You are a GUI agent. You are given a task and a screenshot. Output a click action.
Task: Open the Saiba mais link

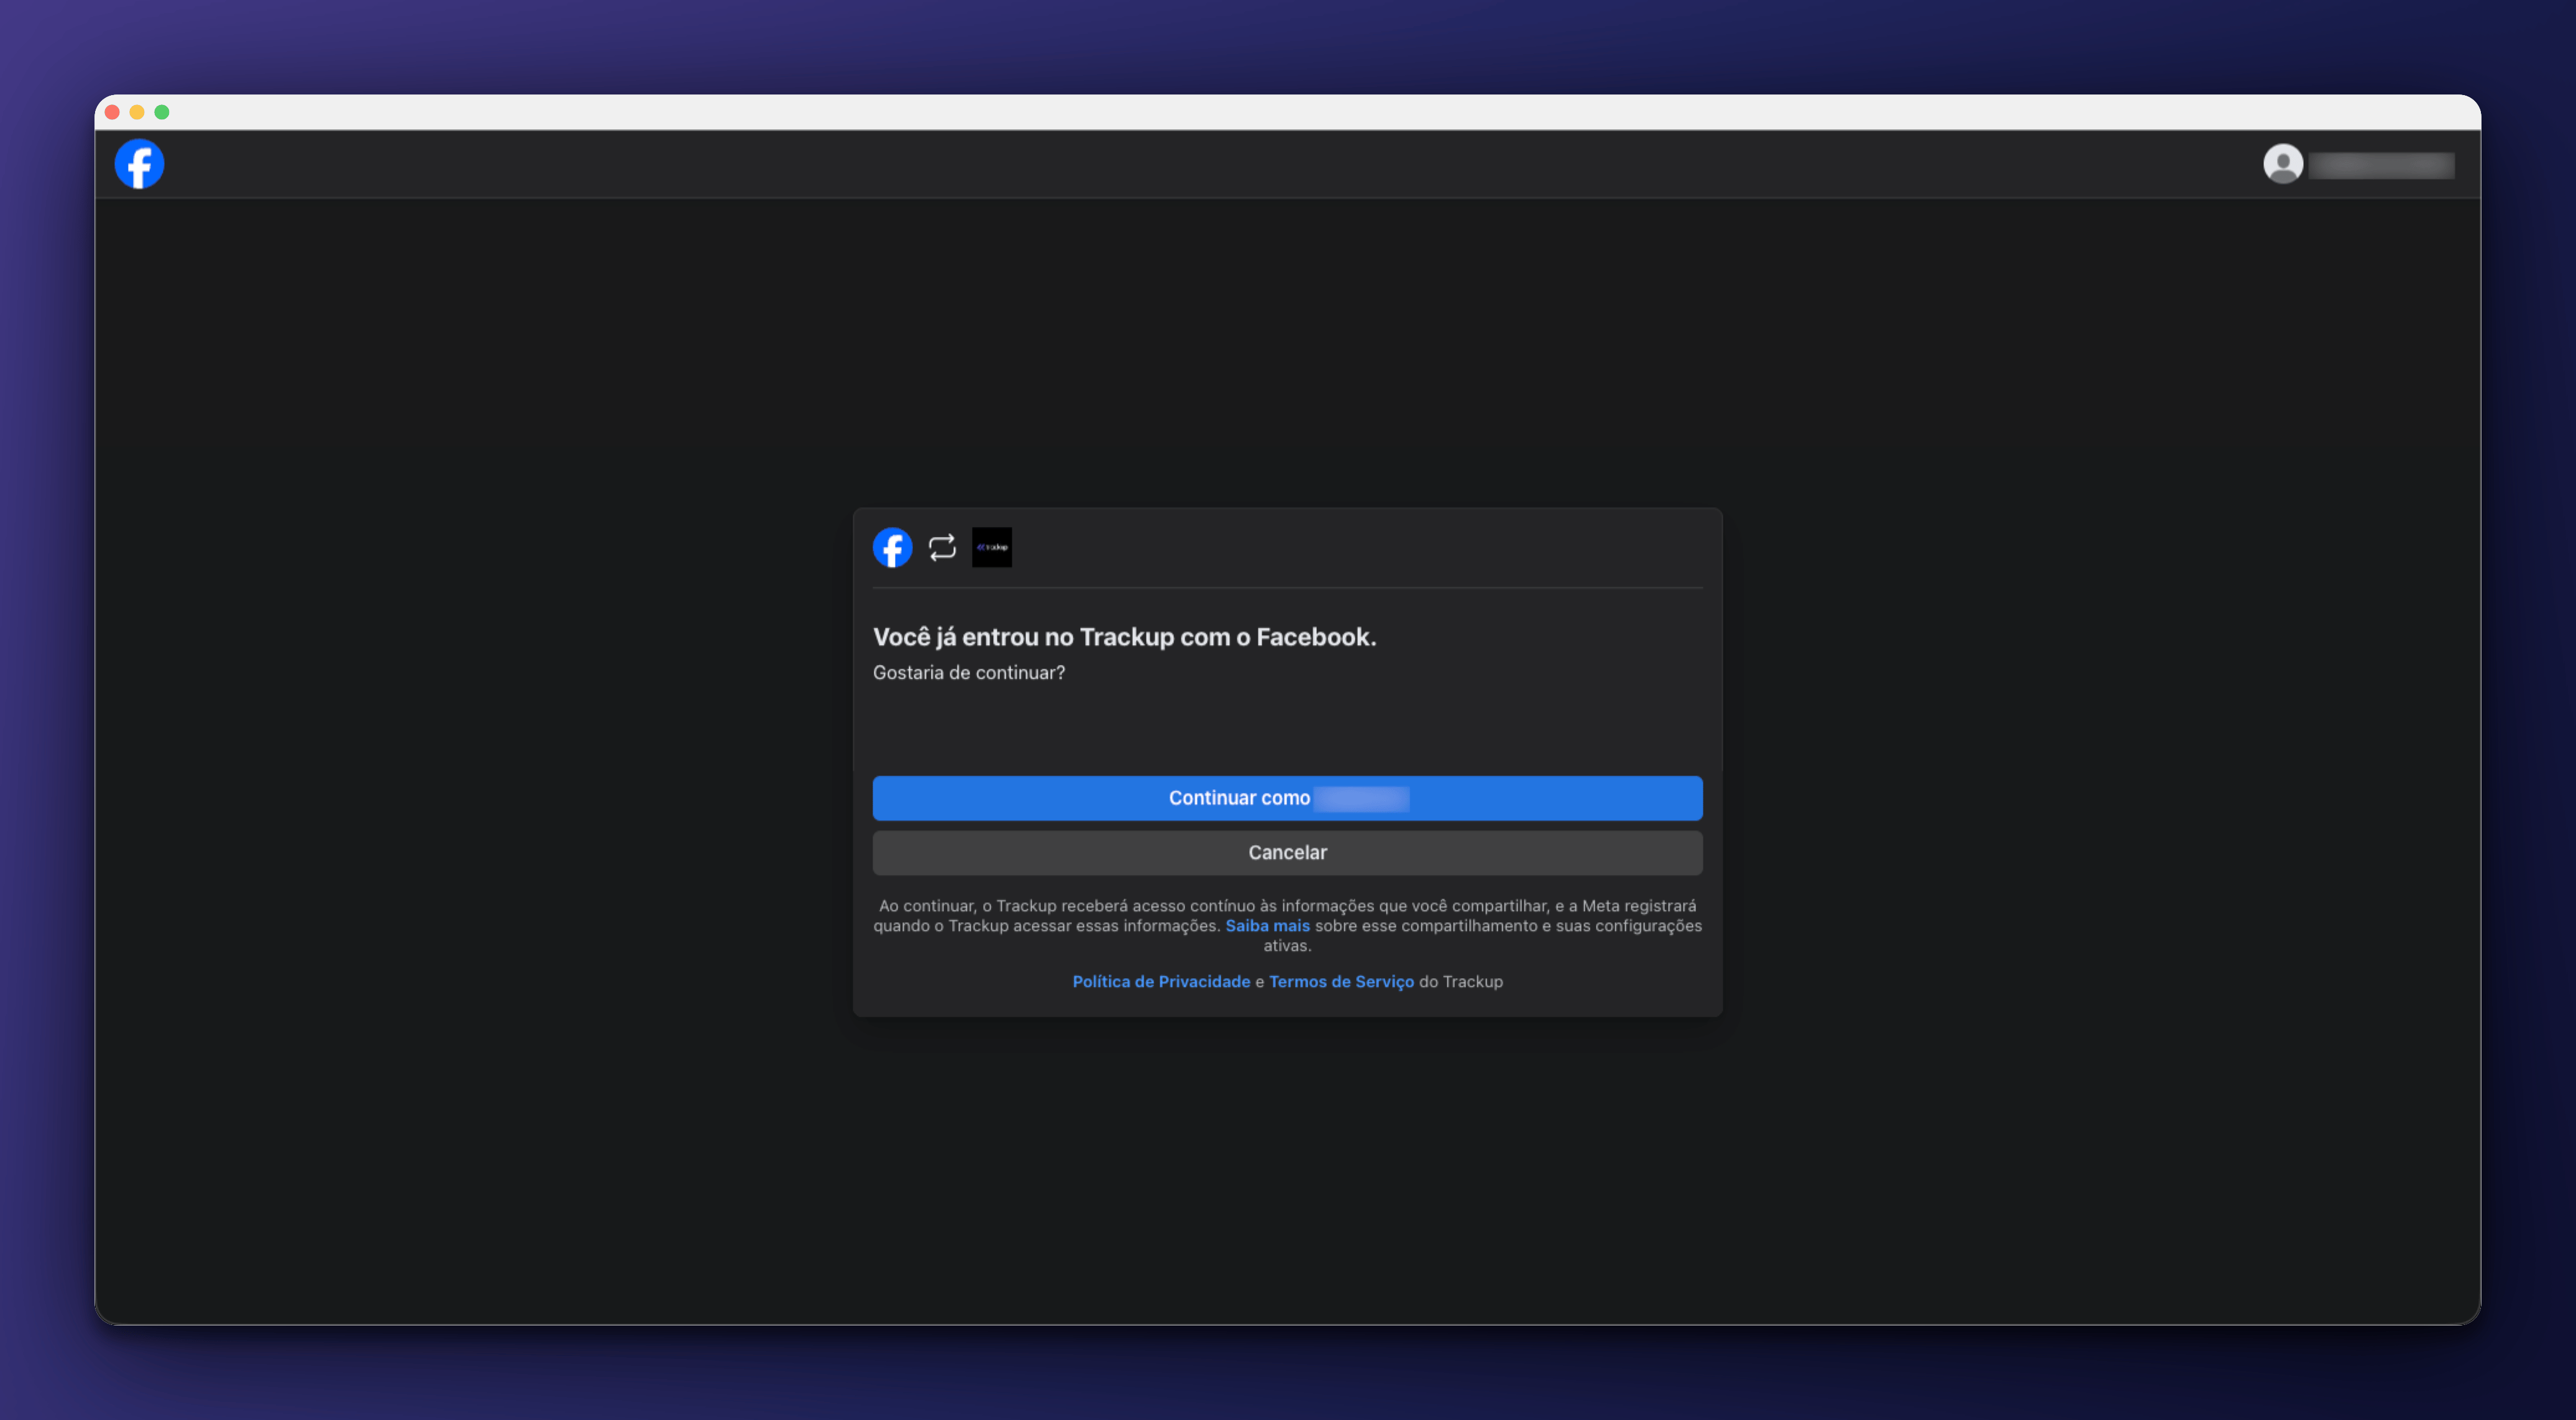click(x=1267, y=926)
